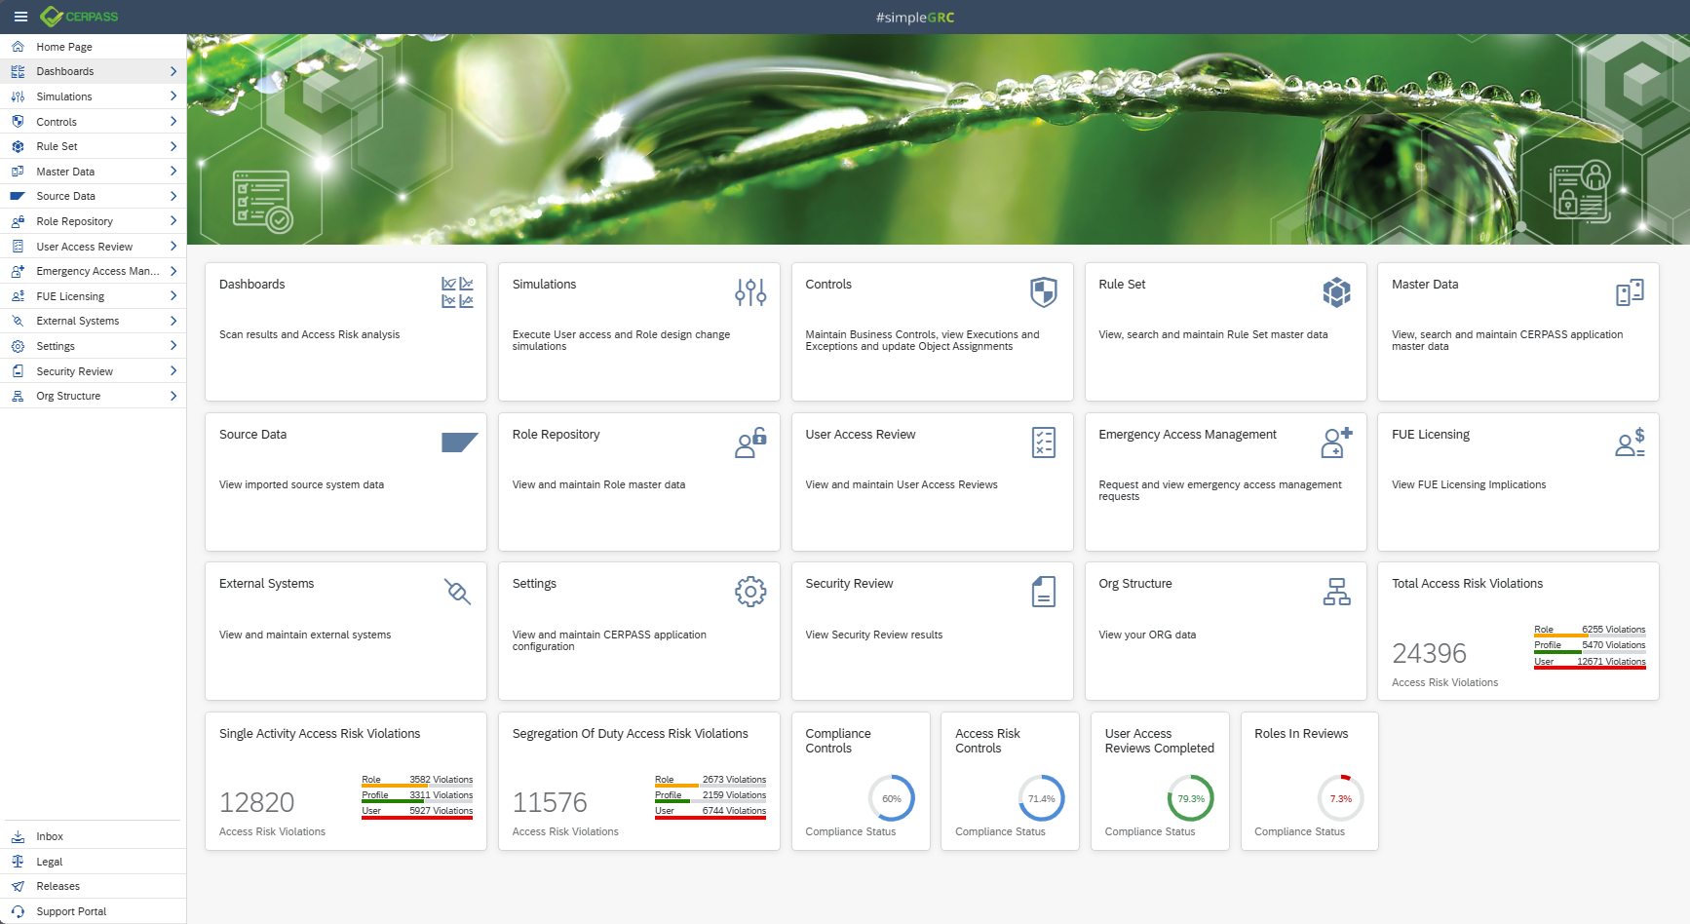
Task: Expand the User Access Review sidebar chevron
Action: coord(173,247)
